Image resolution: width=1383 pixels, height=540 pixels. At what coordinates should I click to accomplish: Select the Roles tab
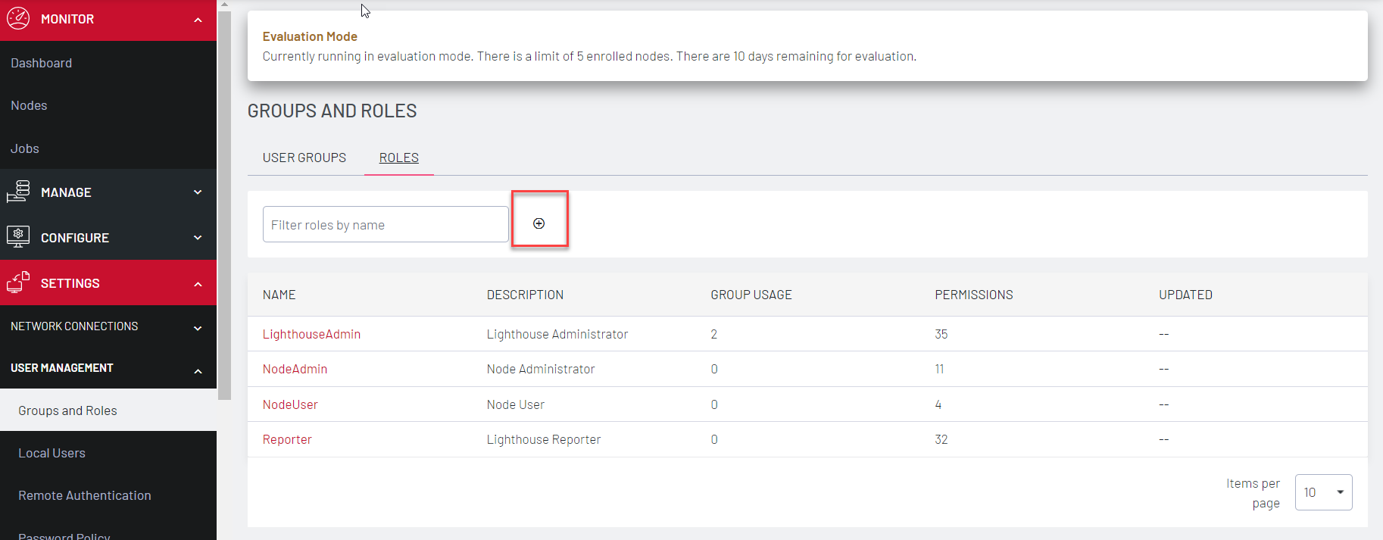[x=398, y=158]
